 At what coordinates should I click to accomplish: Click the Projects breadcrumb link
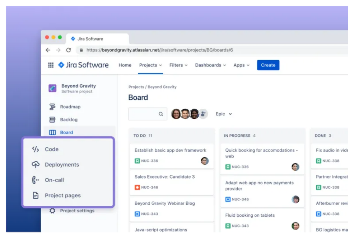[136, 87]
